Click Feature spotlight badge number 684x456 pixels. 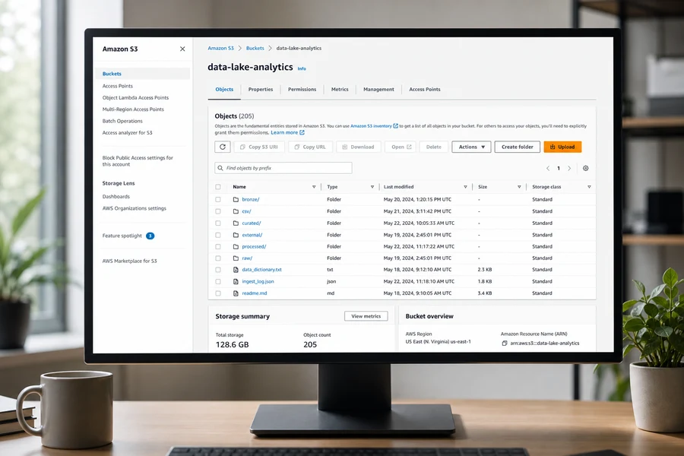(x=150, y=236)
